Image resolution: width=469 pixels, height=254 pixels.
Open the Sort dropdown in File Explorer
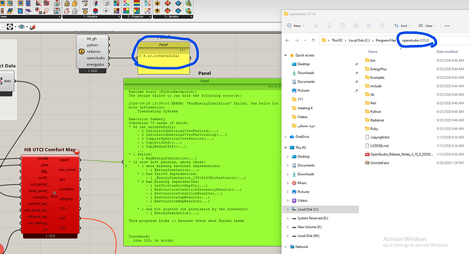(x=402, y=26)
